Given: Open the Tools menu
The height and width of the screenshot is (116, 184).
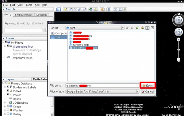Looking at the screenshot, I should (29, 5).
